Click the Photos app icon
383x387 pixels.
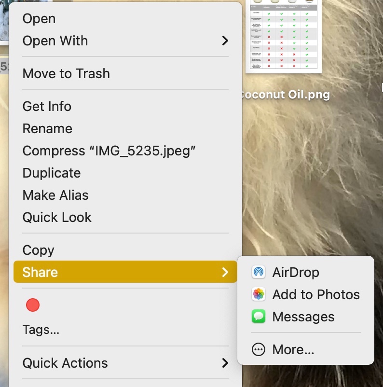coord(259,294)
